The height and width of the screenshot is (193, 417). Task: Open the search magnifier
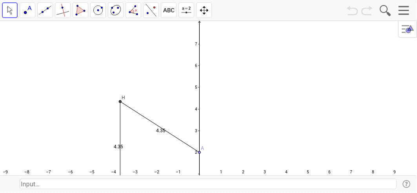pos(385,11)
